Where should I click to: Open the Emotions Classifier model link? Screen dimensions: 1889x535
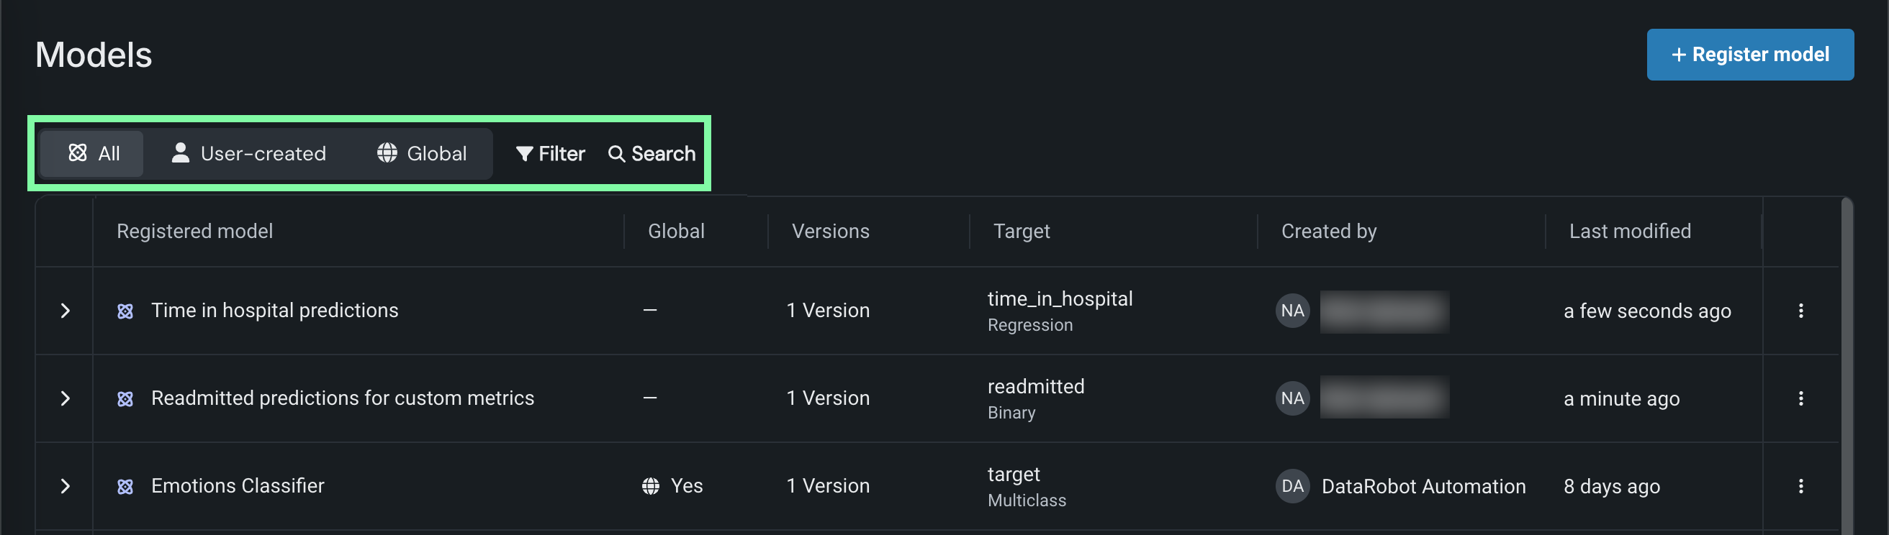pyautogui.click(x=238, y=486)
